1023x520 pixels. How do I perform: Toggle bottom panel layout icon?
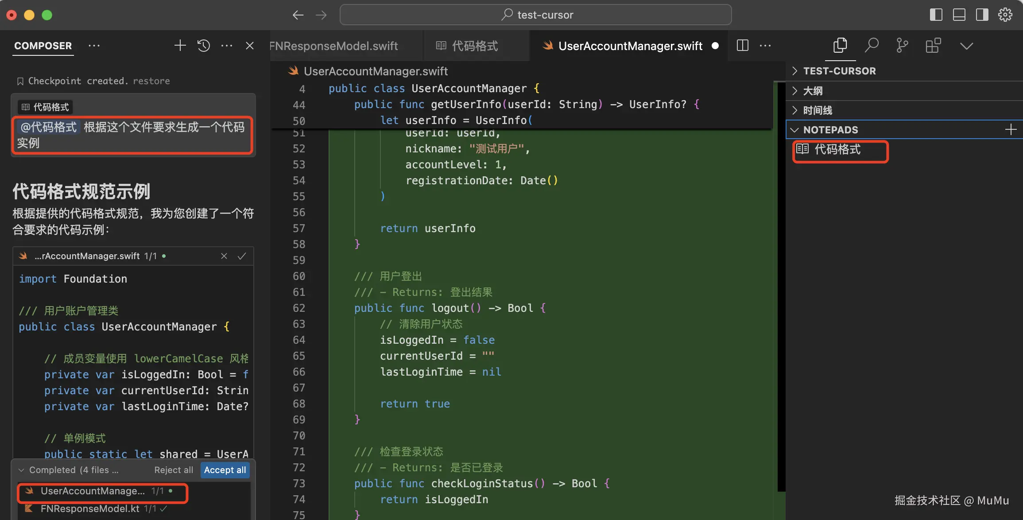pos(959,15)
